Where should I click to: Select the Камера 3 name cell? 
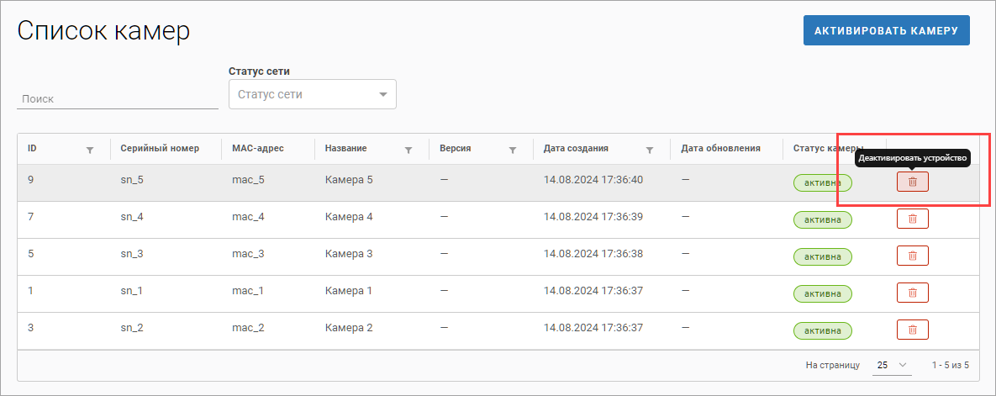pos(349,254)
